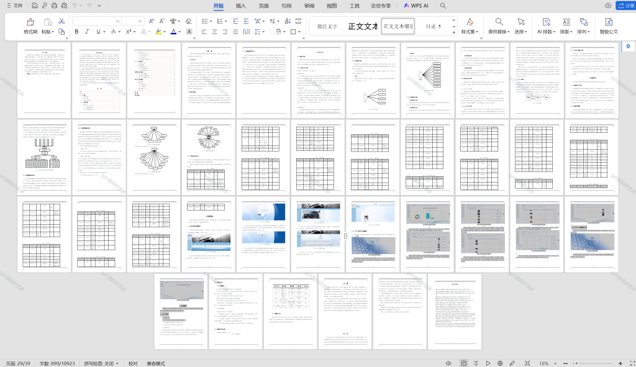Open the font size dropdown
636x367 pixels.
(140, 21)
